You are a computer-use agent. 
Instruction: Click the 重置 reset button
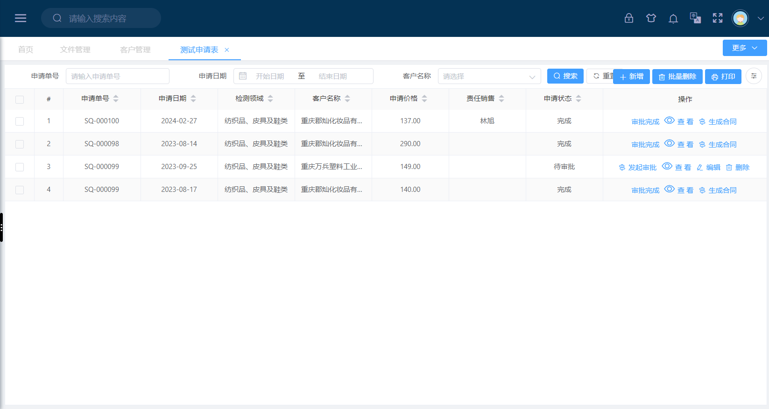[x=600, y=76]
